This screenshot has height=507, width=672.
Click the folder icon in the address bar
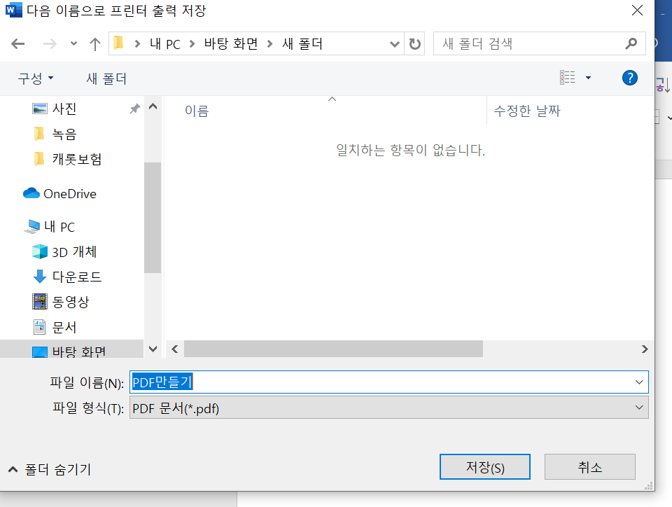pos(118,43)
